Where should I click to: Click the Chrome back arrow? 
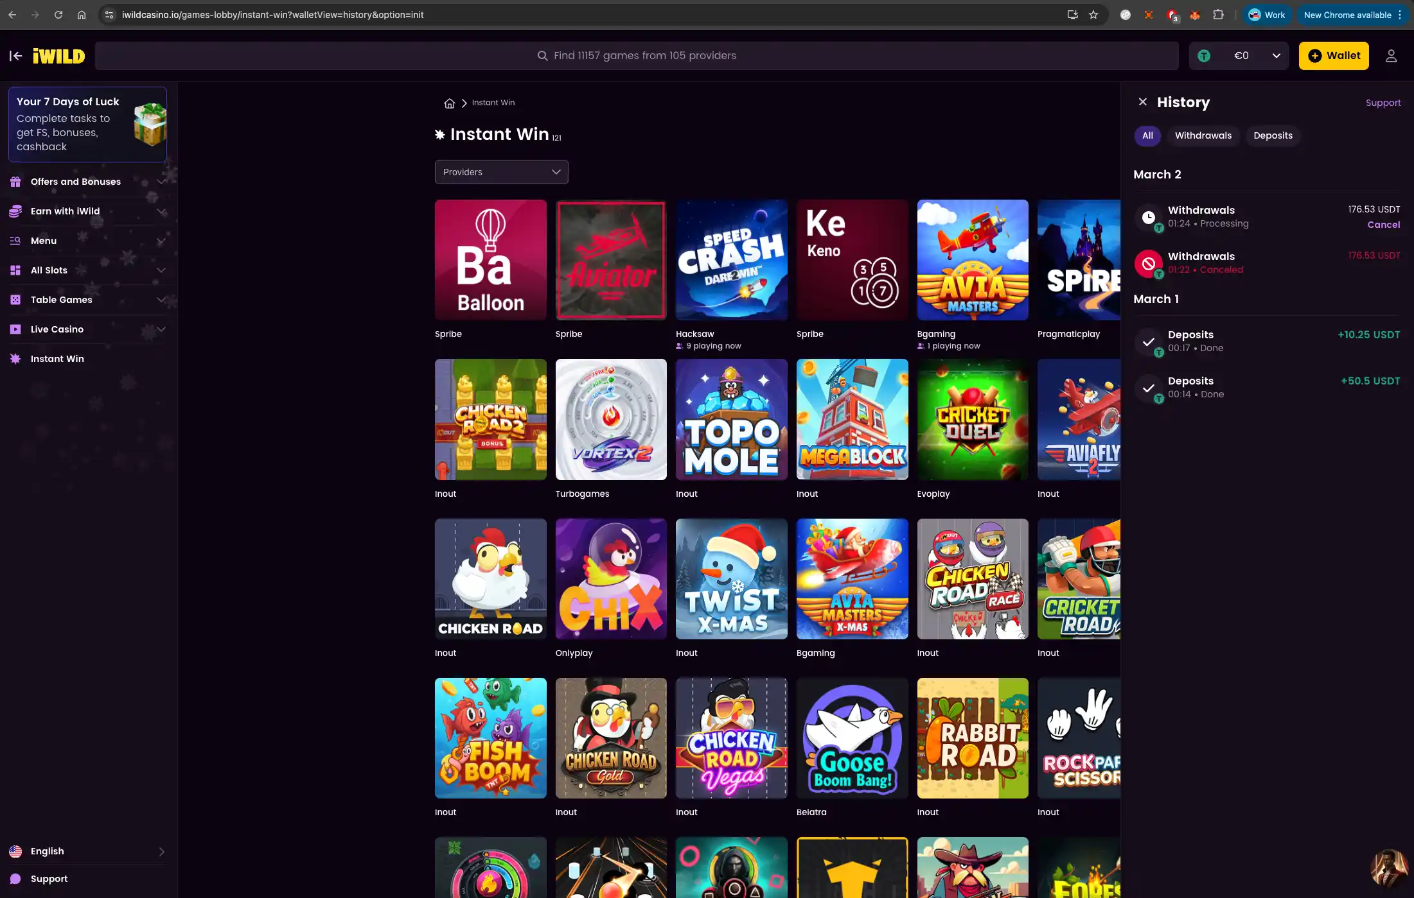pyautogui.click(x=12, y=15)
